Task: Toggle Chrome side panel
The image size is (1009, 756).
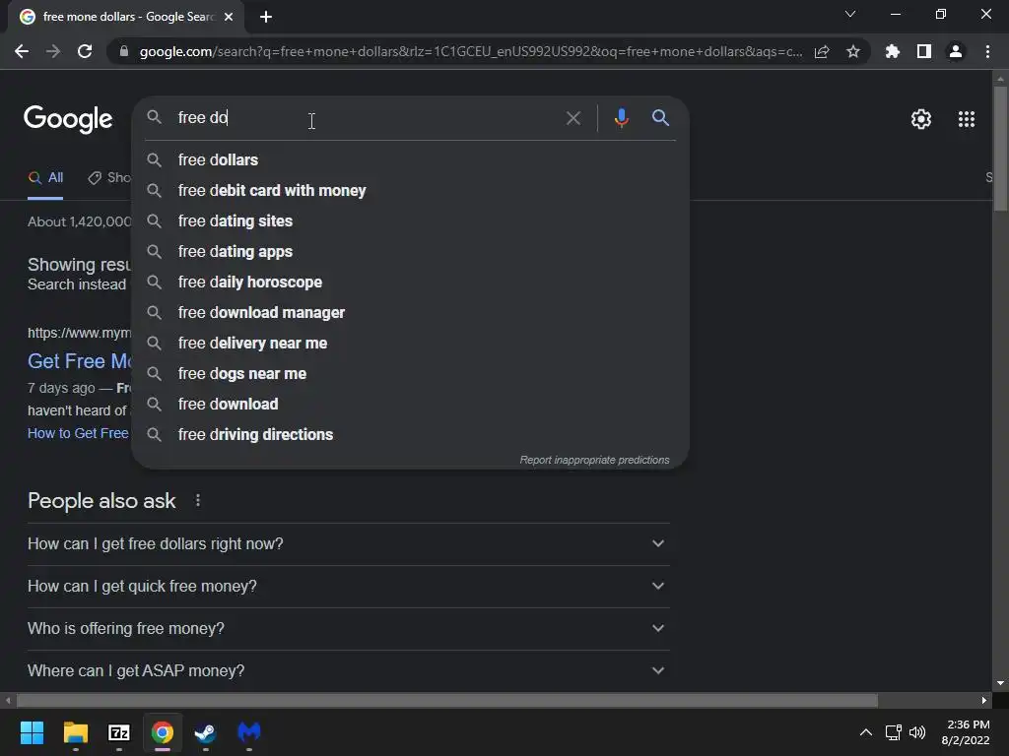Action: point(924,51)
